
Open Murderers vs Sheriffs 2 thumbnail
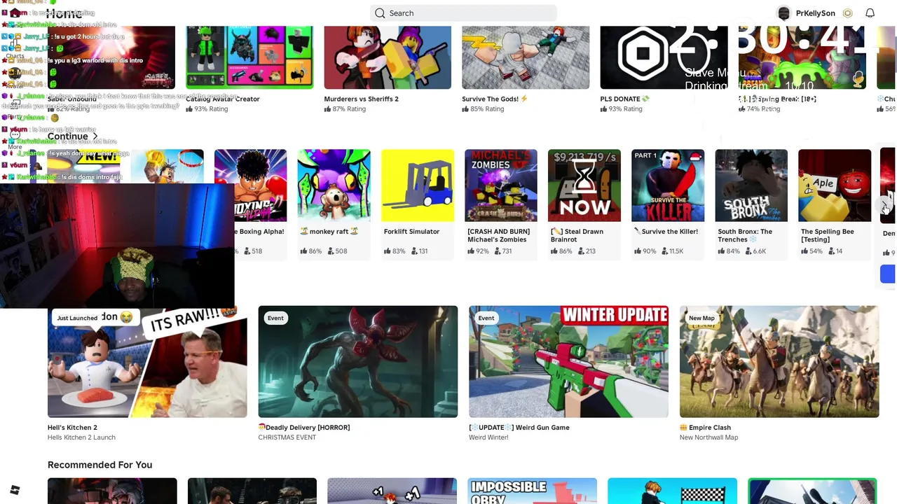388,57
